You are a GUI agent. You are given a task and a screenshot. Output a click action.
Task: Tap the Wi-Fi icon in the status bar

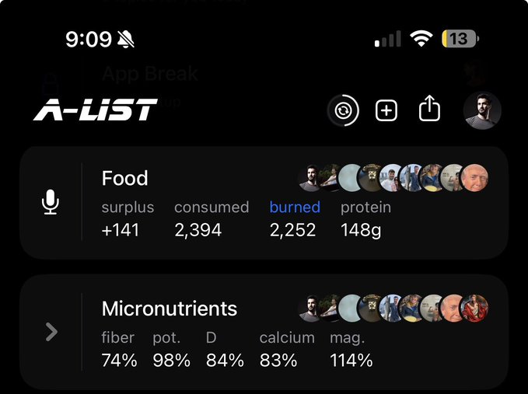tap(421, 39)
